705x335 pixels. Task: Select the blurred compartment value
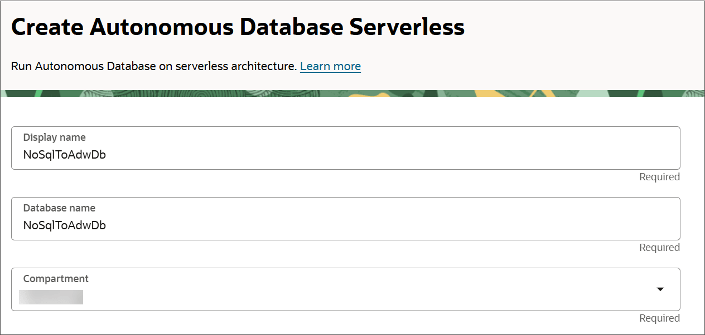tap(51, 297)
